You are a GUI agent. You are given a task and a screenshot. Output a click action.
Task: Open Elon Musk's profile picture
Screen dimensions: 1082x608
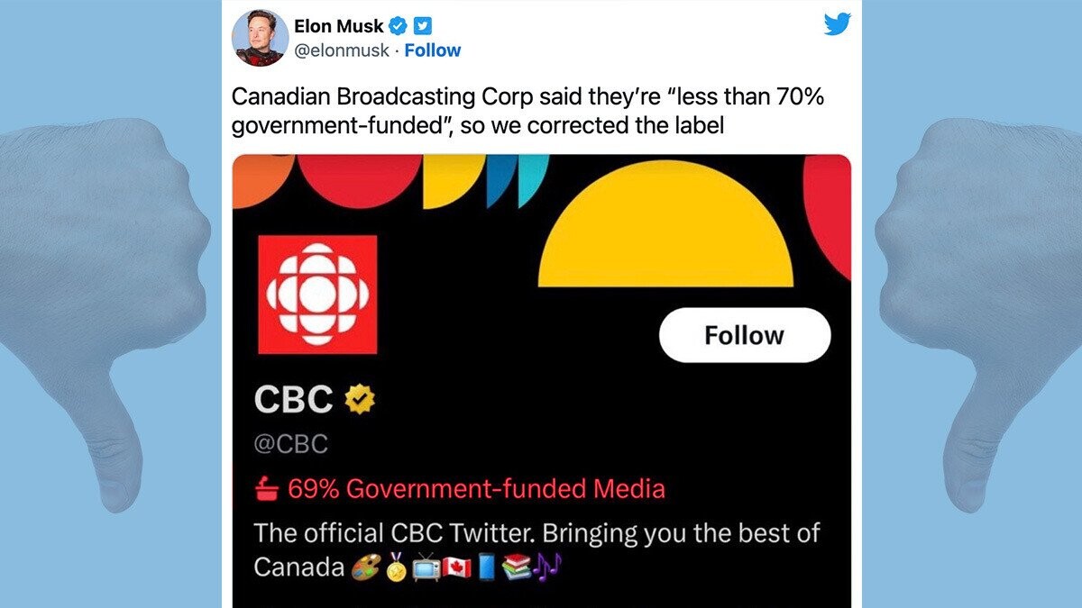[x=260, y=38]
